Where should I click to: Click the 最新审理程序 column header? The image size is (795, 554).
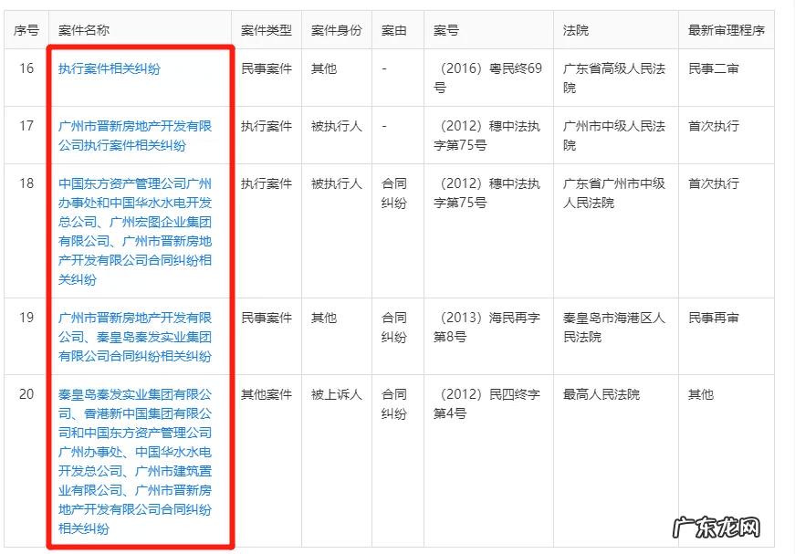click(727, 28)
